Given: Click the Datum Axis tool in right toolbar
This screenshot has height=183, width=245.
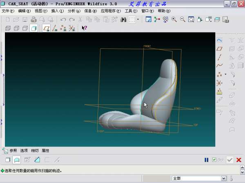Looking at the screenshot, I should [x=219, y=57].
